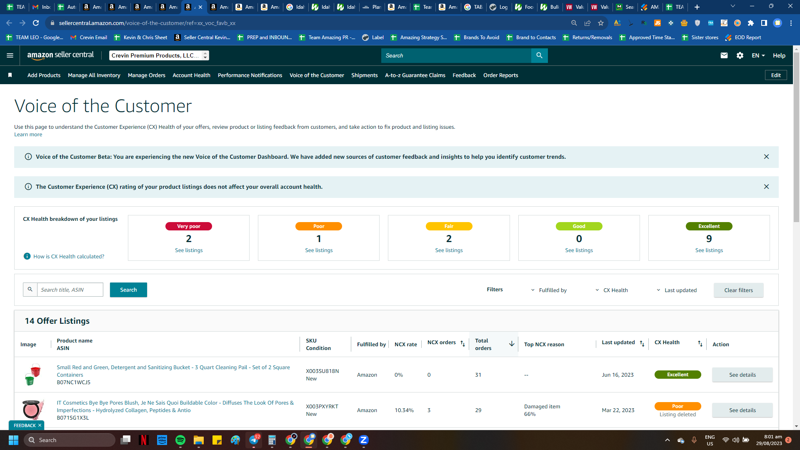Click the teal Search button for listings
The height and width of the screenshot is (450, 800).
click(128, 290)
